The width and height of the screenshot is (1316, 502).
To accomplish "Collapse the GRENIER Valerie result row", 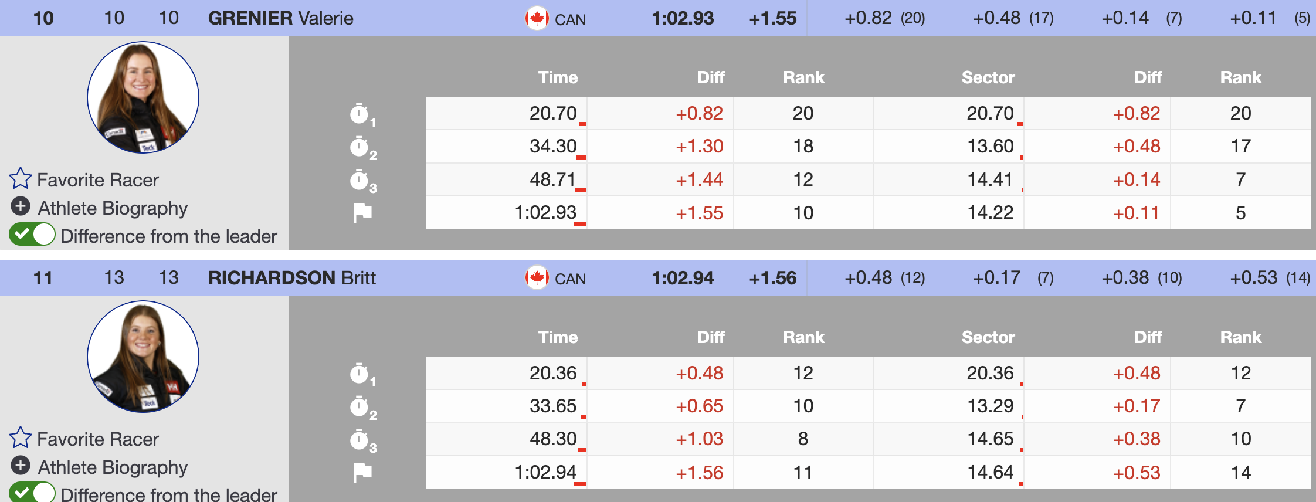I will [280, 18].
